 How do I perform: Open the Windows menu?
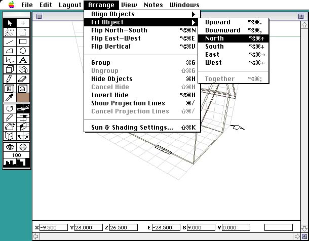[x=184, y=5]
